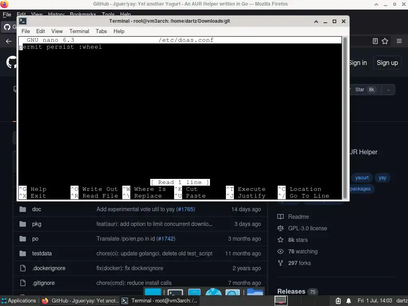This screenshot has height=306, width=408.
Task: Open terminal Edit menu
Action: tap(40, 31)
